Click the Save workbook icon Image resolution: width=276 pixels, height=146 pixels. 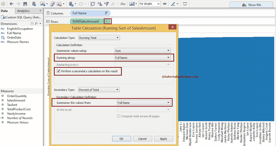[x=25, y=4]
